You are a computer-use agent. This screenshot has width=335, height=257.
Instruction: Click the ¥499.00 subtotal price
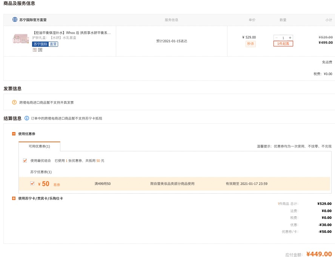point(326,43)
